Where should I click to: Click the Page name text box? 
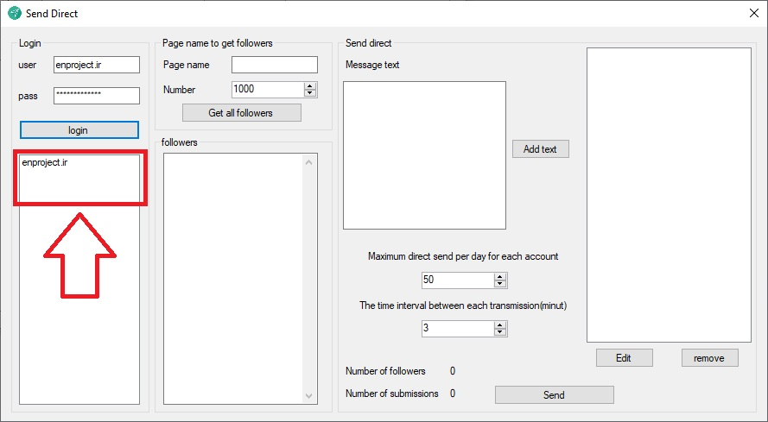274,65
